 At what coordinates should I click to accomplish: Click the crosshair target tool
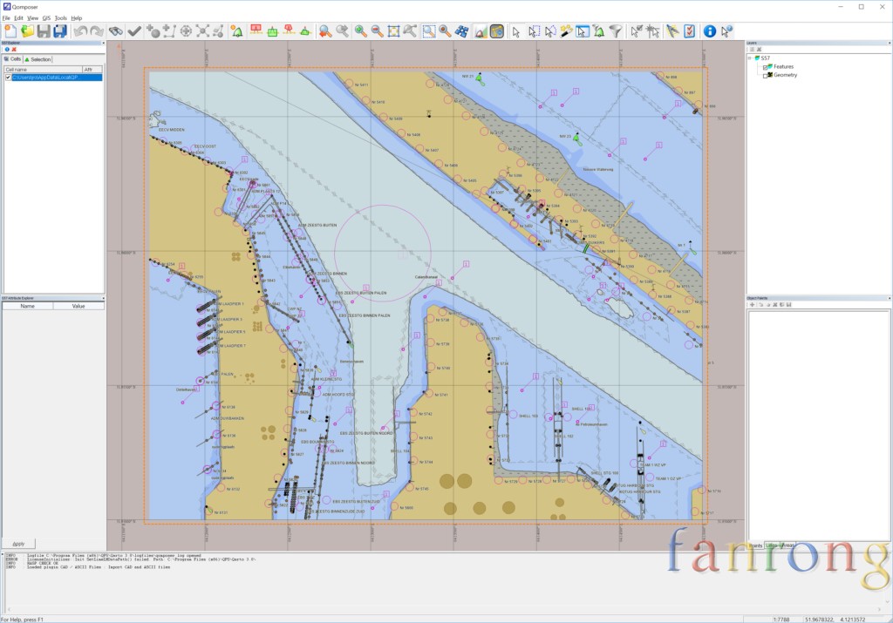[186, 31]
